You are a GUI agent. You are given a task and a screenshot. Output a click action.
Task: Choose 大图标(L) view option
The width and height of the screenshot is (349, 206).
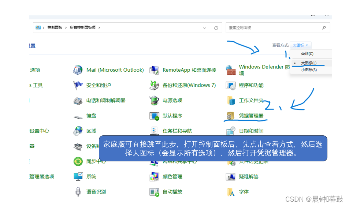click(x=309, y=63)
